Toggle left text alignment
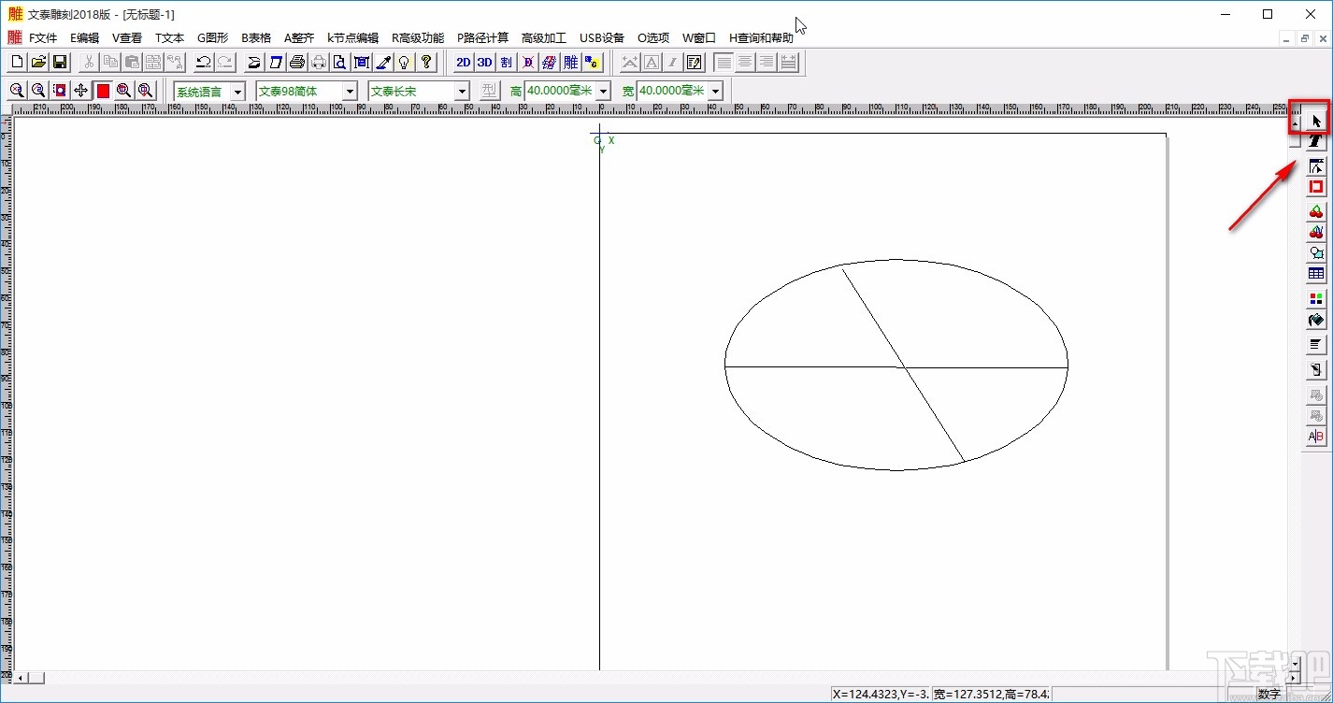The image size is (1333, 703). click(x=724, y=63)
